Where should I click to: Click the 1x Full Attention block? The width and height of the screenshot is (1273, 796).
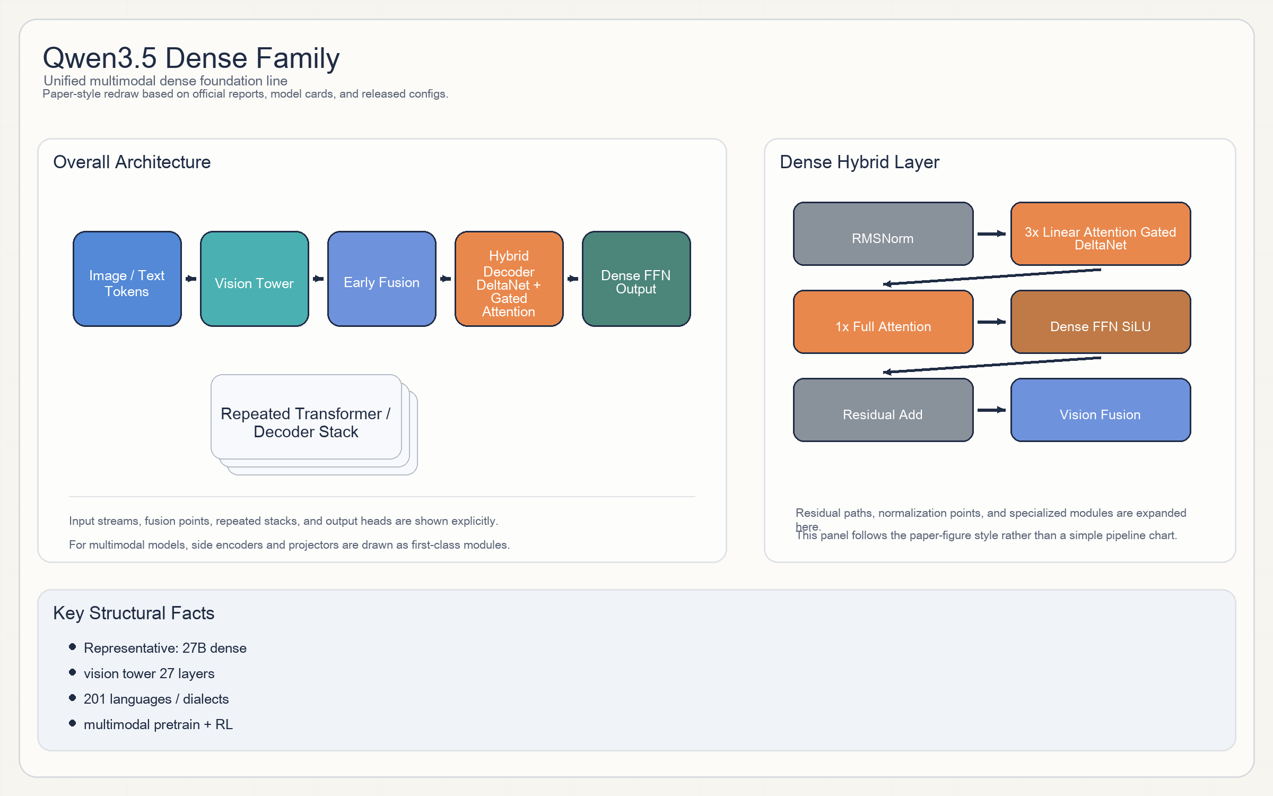tap(883, 322)
